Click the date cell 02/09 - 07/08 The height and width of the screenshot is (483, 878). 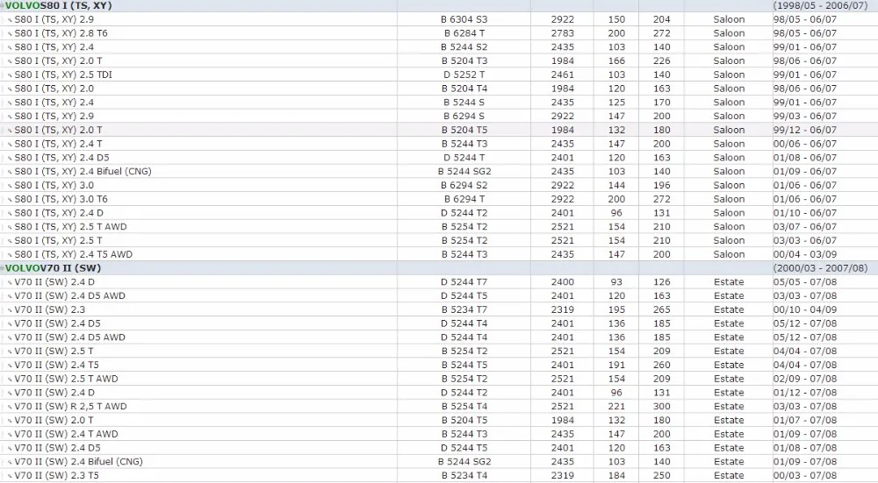tap(804, 379)
